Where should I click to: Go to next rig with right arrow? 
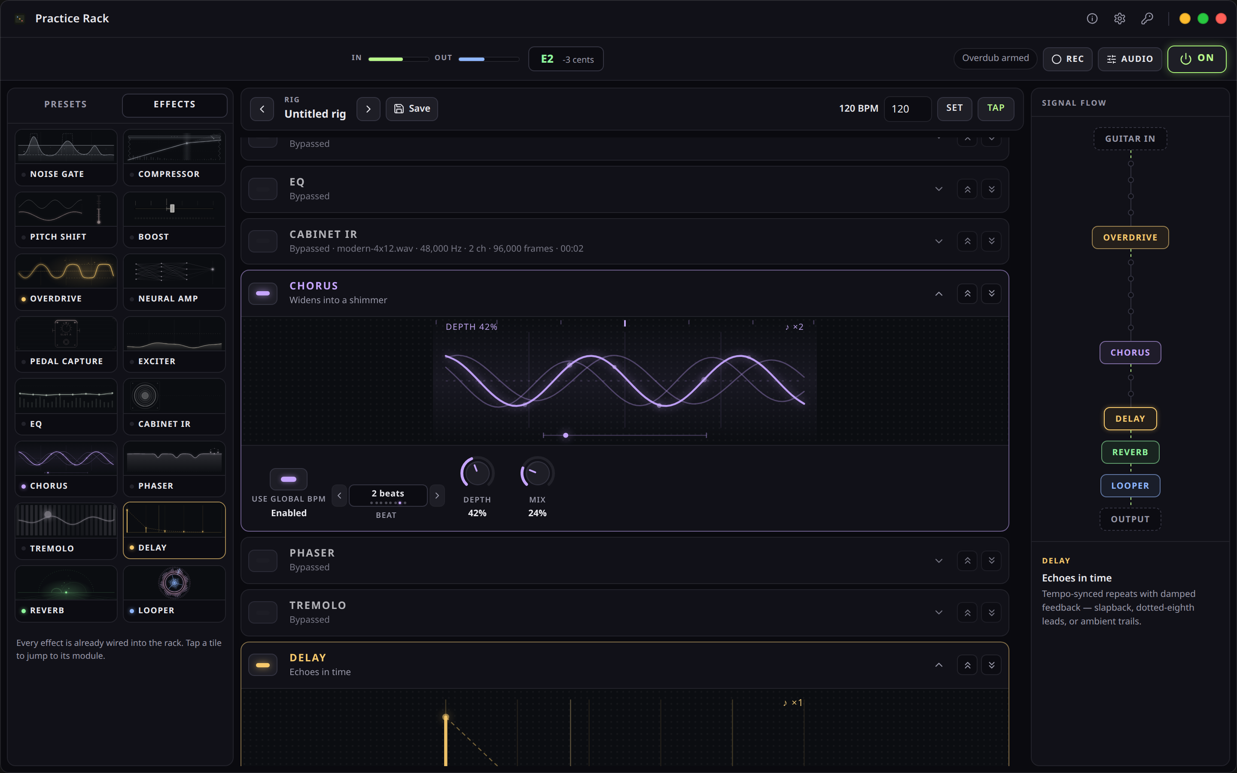368,109
